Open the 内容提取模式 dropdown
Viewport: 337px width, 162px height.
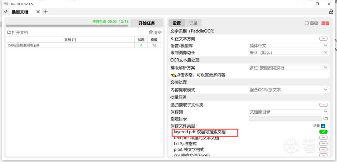(x=288, y=90)
